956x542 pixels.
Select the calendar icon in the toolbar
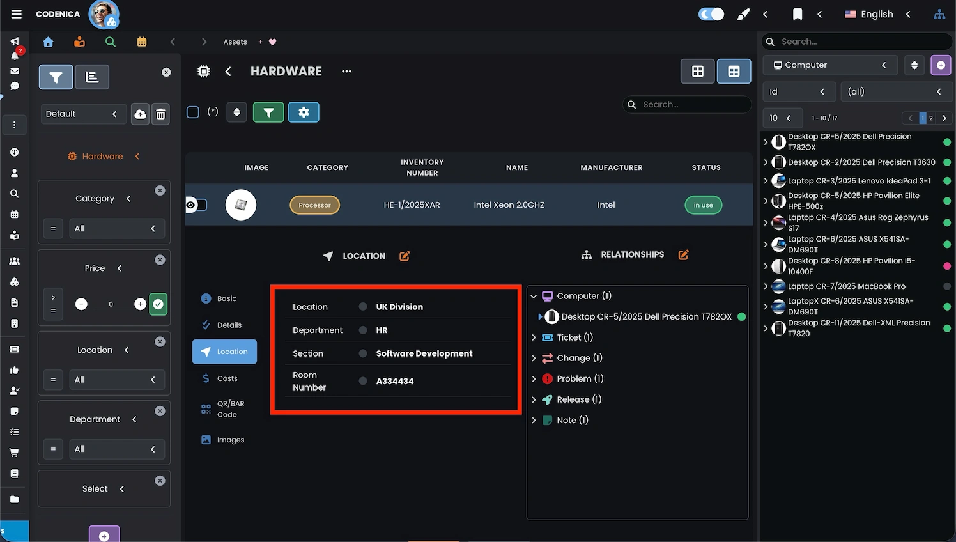coord(141,41)
